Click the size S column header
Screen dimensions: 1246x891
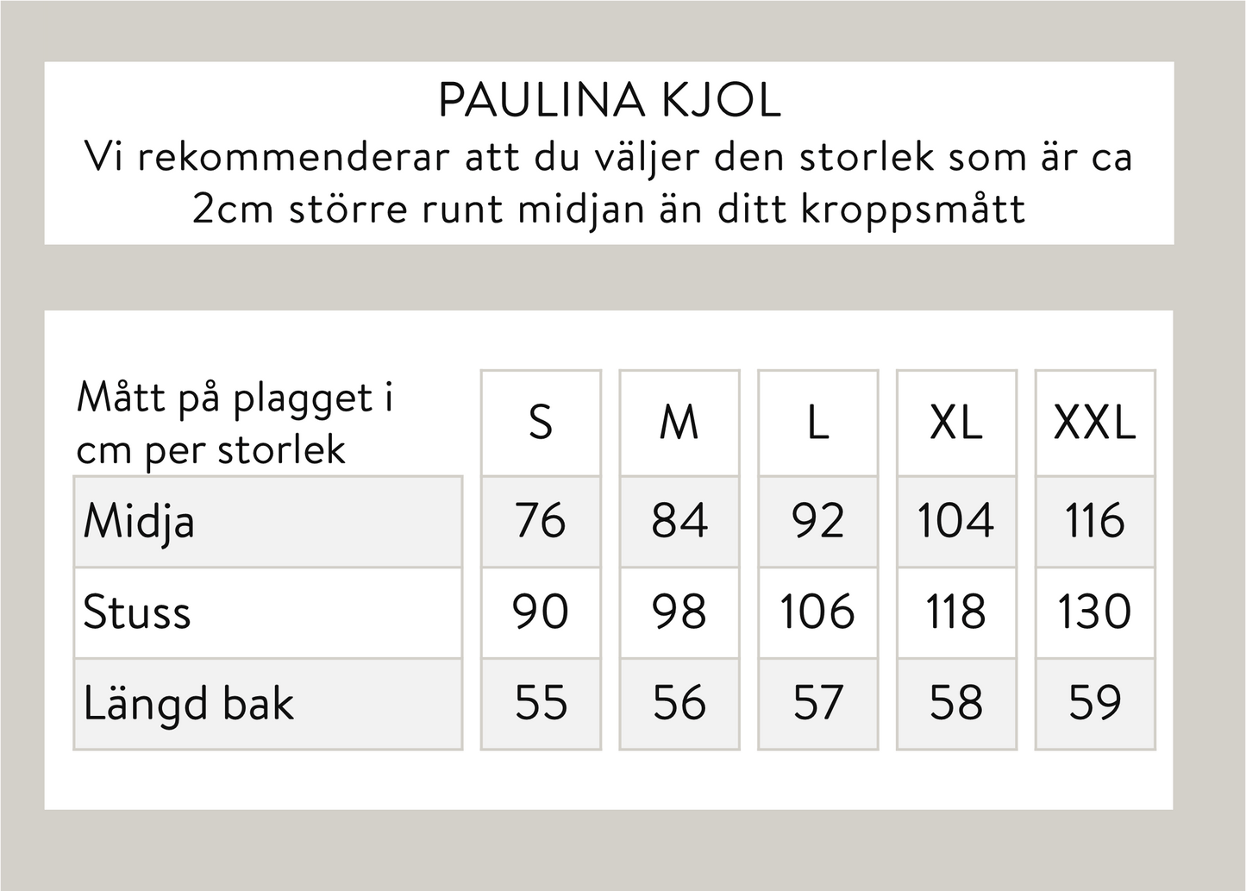click(x=541, y=423)
